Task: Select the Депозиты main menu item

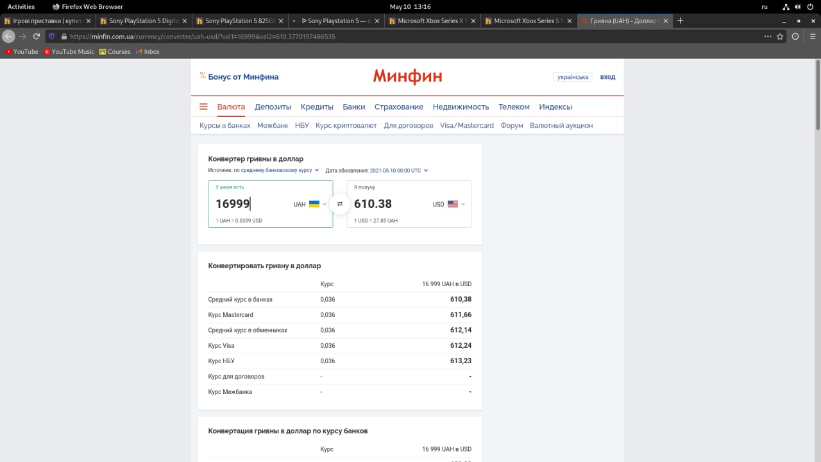Action: tap(273, 107)
